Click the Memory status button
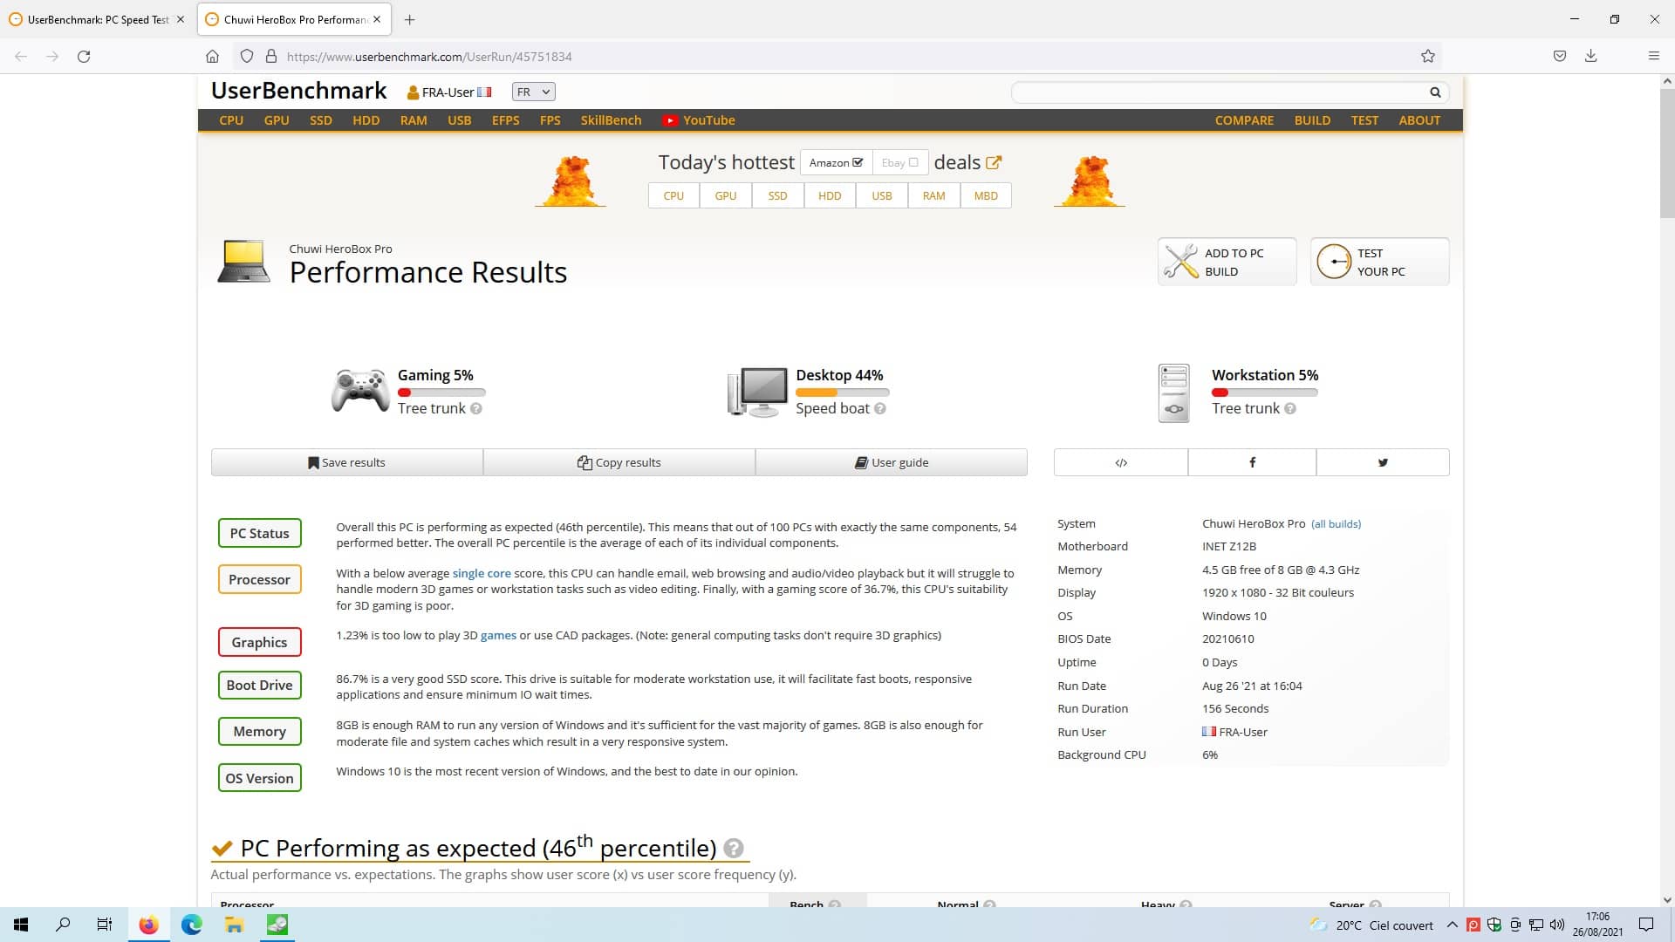The width and height of the screenshot is (1675, 942). [x=259, y=731]
